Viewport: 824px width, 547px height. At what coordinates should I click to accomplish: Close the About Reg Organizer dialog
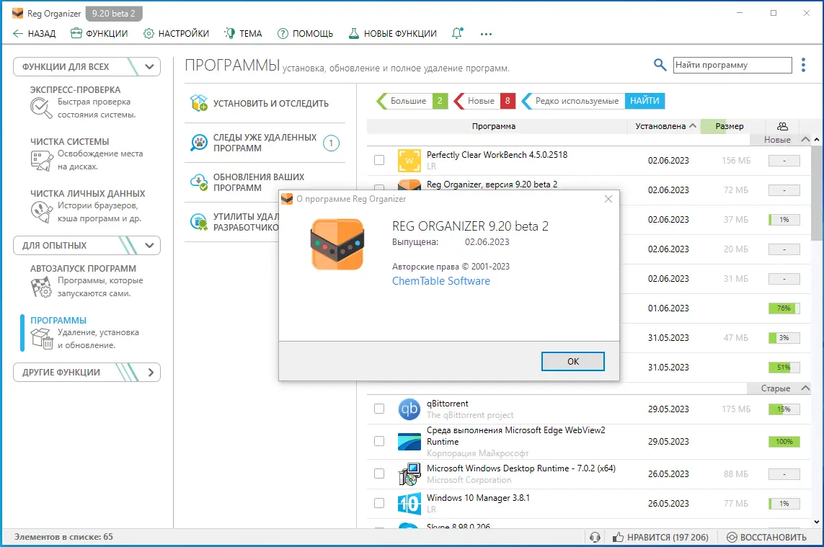click(x=608, y=199)
